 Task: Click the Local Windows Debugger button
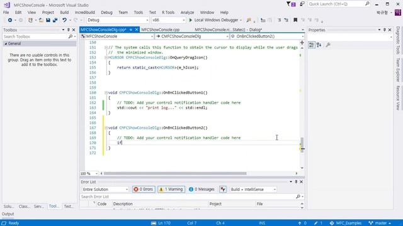(215, 20)
